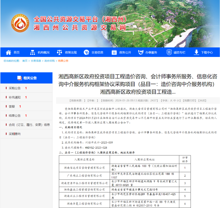This screenshot has height=208, width=220.
Task: Click the 评审排序 column header
Action: pyautogui.click(x=185, y=159)
